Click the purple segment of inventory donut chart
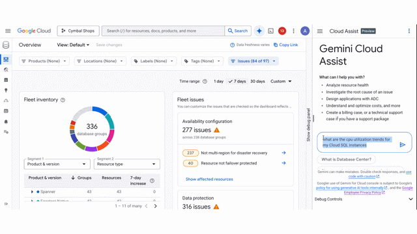Viewport: 417px width, 234px height. pyautogui.click(x=91, y=149)
